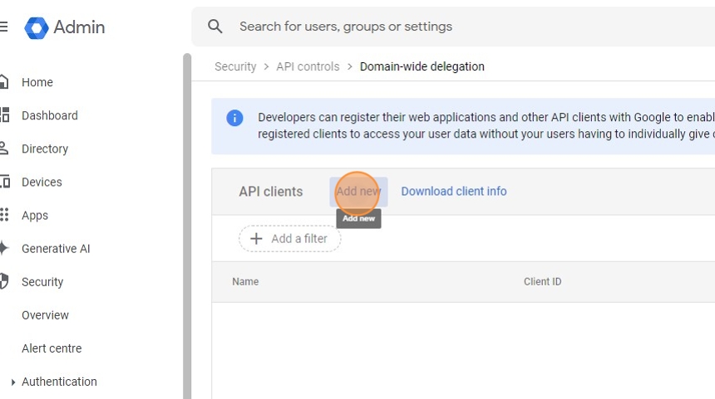
Task: Expand the Authentication tree item
Action: pos(12,382)
